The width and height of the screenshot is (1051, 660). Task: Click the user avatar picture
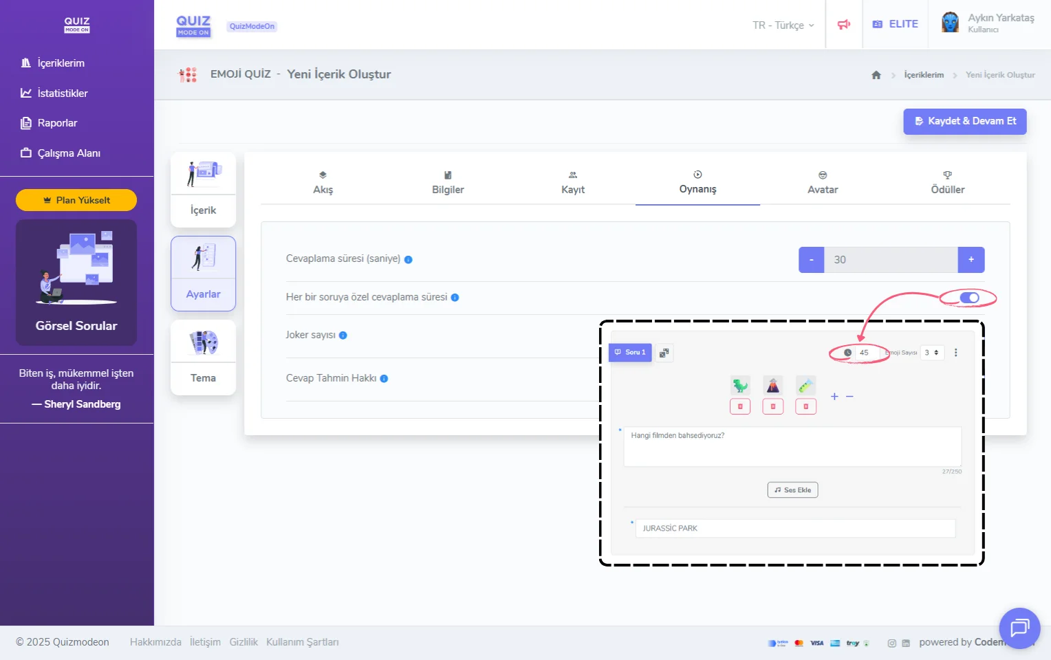(950, 23)
